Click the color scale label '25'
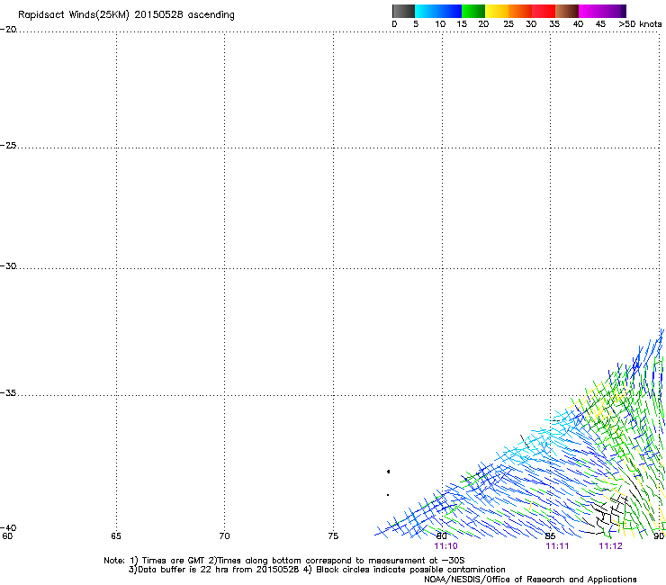The image size is (666, 585). tap(508, 24)
